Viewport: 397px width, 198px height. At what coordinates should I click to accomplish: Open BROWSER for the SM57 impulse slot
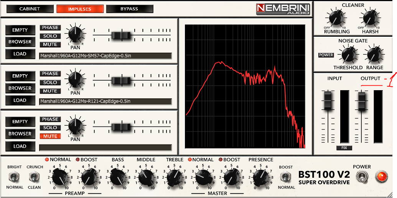click(20, 42)
